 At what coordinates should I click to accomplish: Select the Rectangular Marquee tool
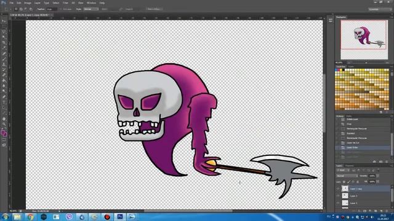pyautogui.click(x=4, y=26)
